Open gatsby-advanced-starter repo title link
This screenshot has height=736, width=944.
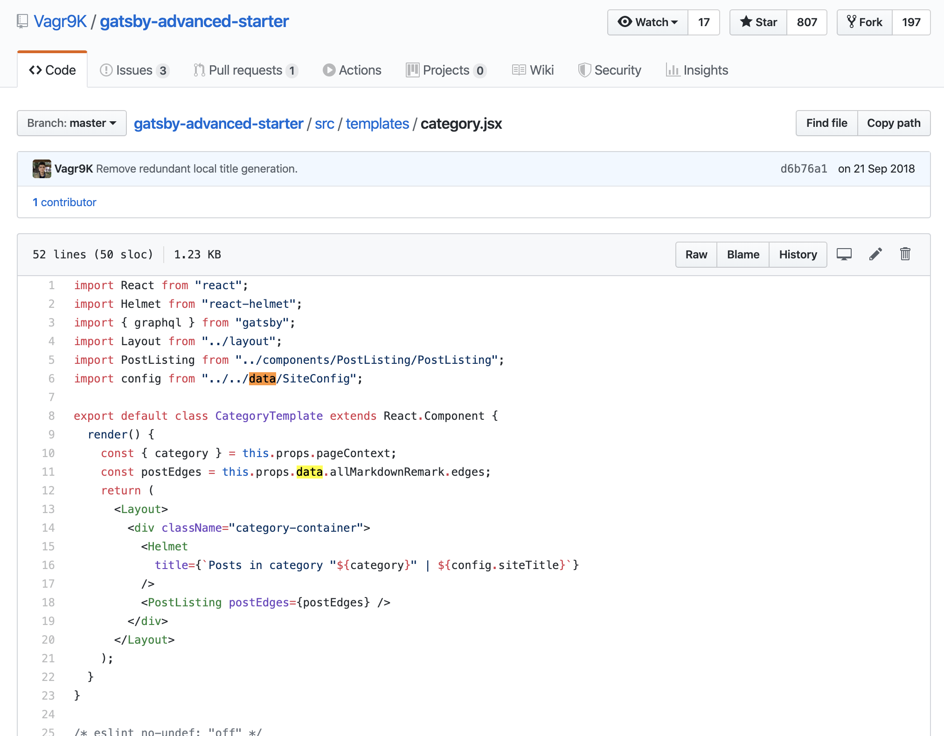[x=194, y=21]
